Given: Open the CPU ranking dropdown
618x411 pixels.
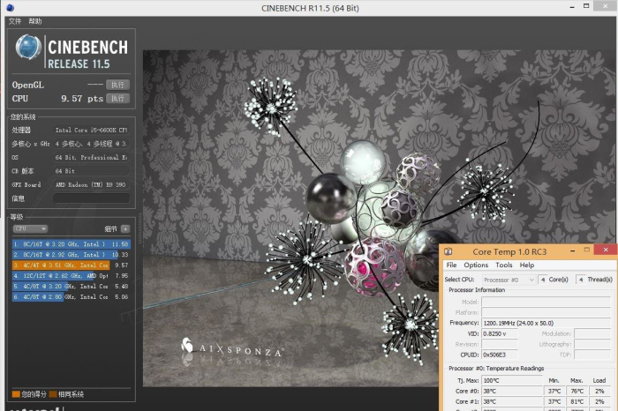Looking at the screenshot, I should tap(30, 228).
